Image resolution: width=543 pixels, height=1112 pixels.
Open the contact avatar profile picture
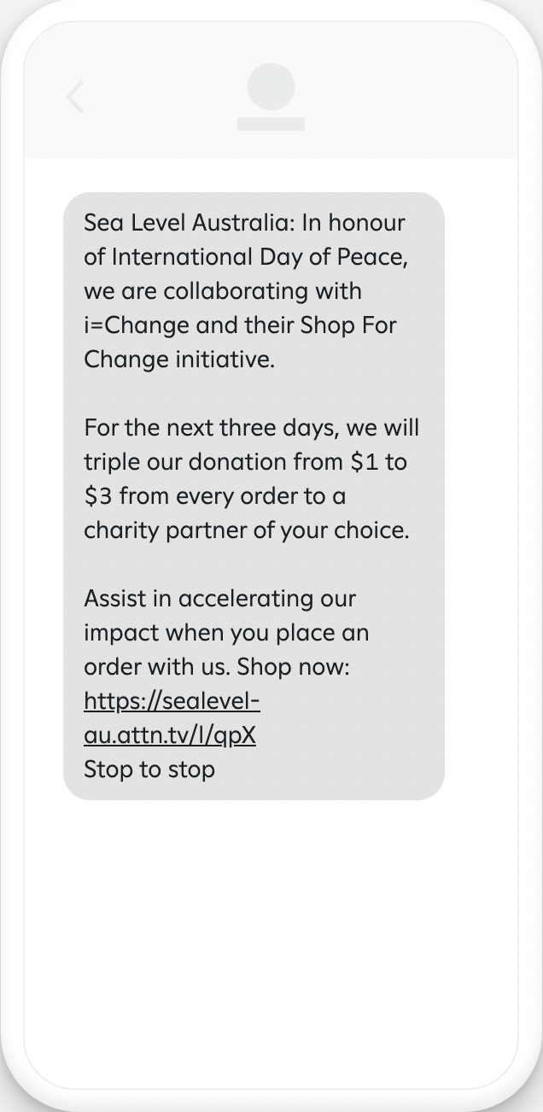click(x=271, y=88)
